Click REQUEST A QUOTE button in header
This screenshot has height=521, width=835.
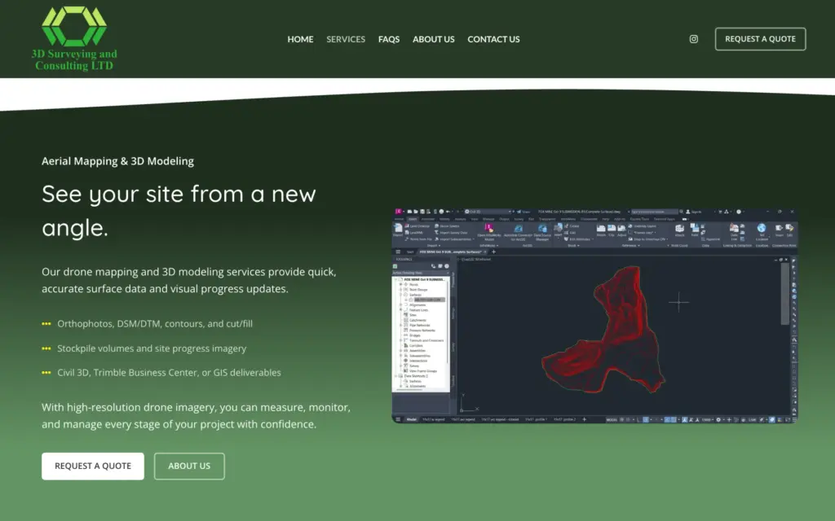(x=760, y=39)
